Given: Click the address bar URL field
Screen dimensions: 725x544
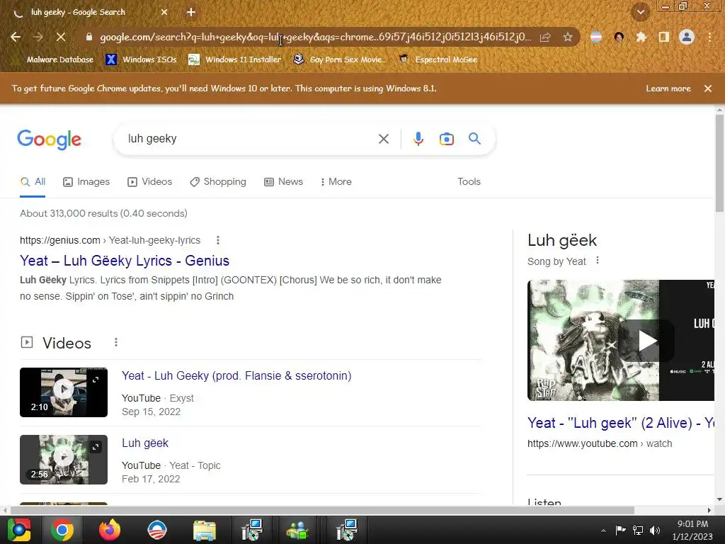Looking at the screenshot, I should coord(316,37).
